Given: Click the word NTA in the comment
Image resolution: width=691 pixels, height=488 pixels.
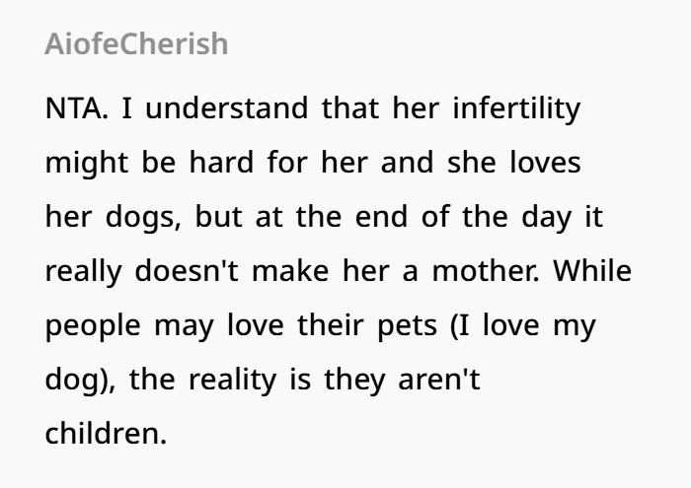Looking at the screenshot, I should tap(76, 108).
